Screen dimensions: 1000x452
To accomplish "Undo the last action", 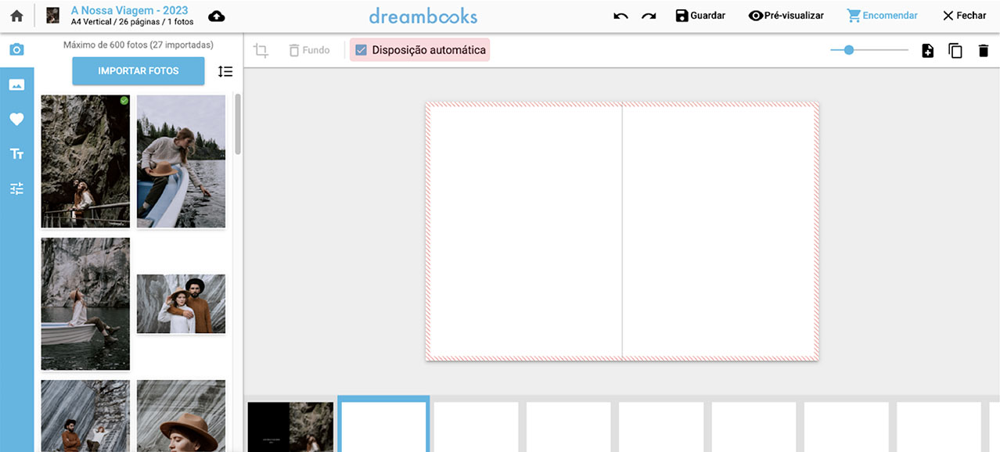I will [620, 15].
